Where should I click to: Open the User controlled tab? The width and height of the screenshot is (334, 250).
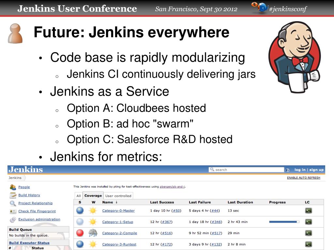118,196
